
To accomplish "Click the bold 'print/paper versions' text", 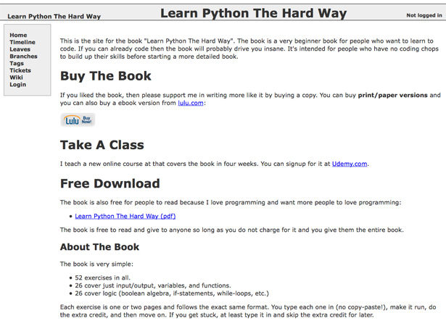I will (392, 96).
